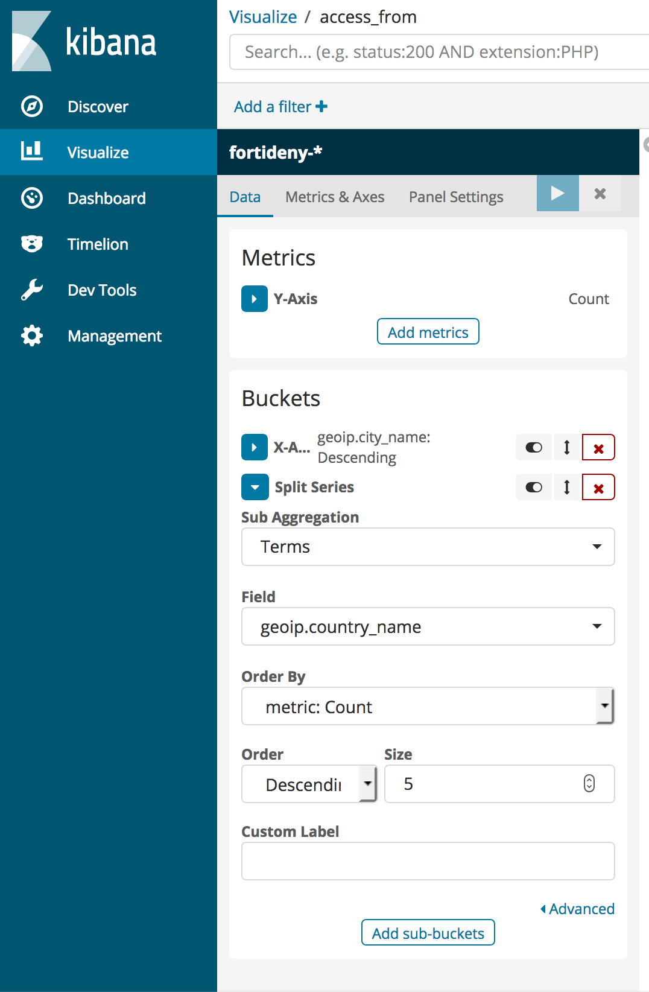Remove the Split Series bucket
The image size is (649, 992).
pos(598,488)
